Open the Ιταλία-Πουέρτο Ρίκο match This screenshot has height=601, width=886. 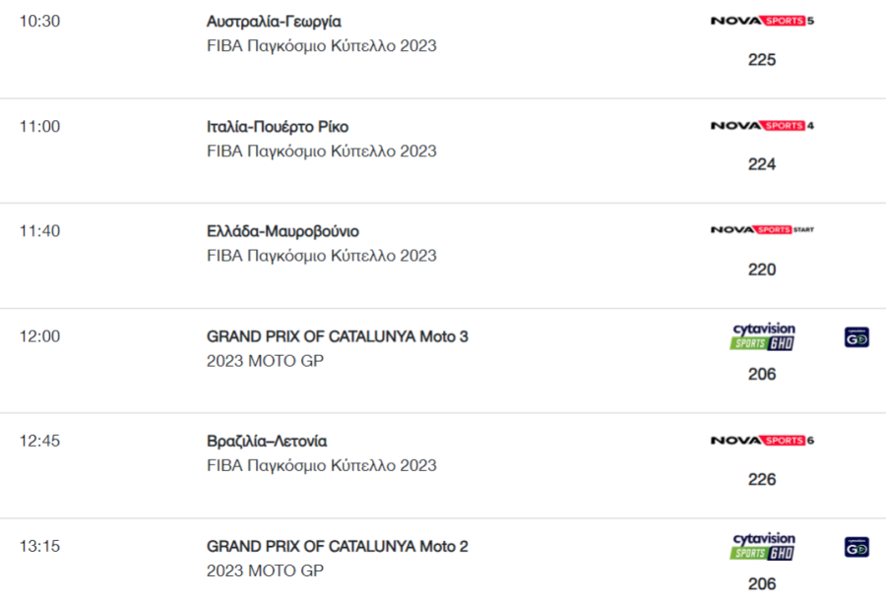coord(278,127)
